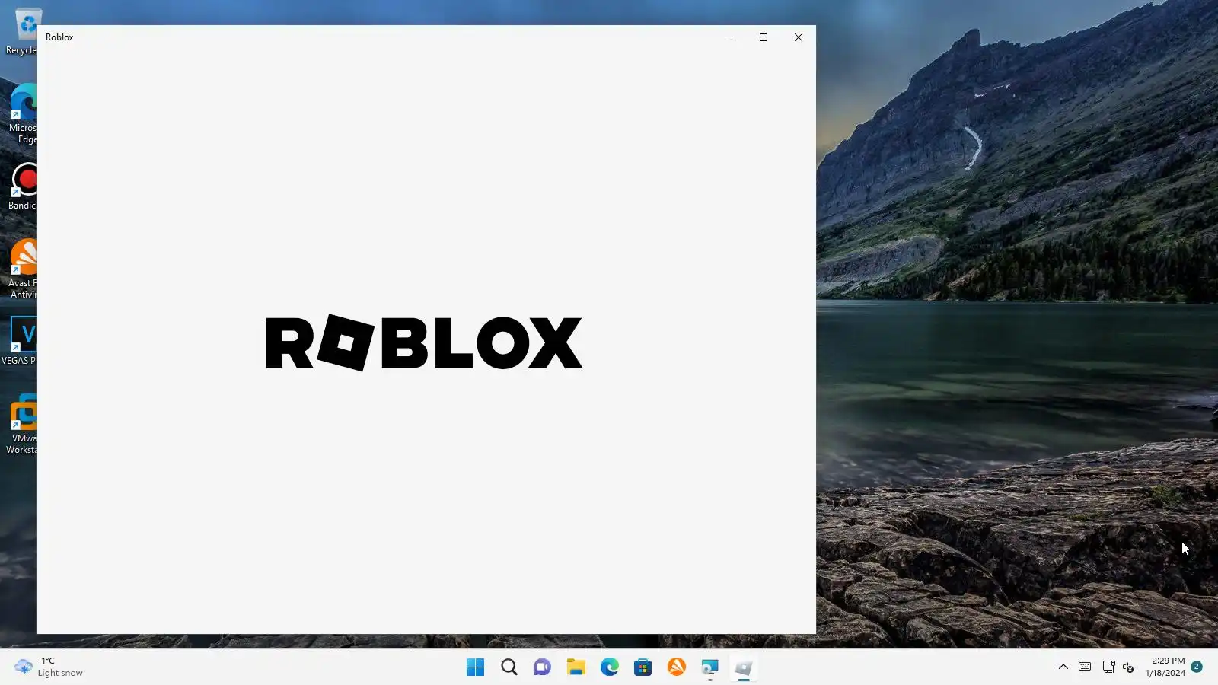Image resolution: width=1218 pixels, height=685 pixels.
Task: Close the Roblox window
Action: 799,37
